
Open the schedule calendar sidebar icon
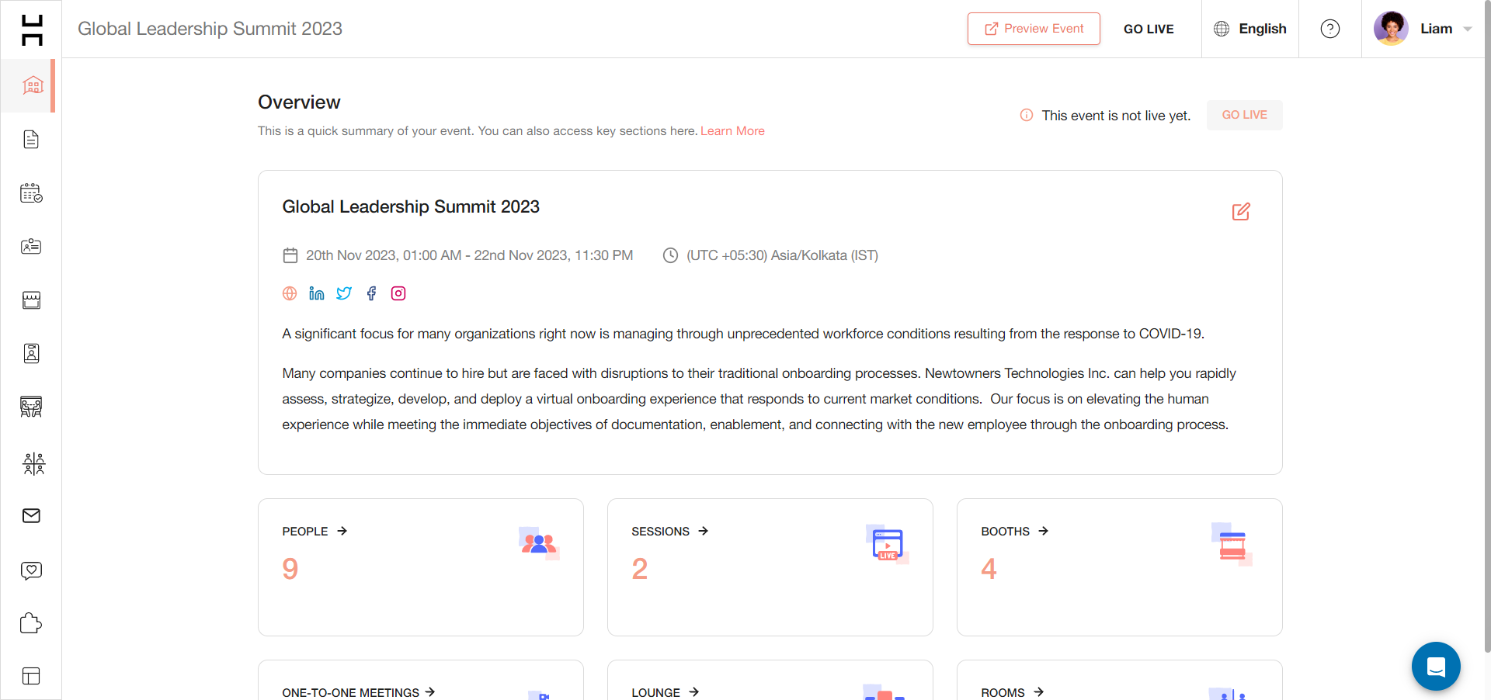point(31,193)
